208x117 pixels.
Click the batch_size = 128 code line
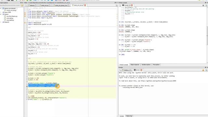(34, 32)
